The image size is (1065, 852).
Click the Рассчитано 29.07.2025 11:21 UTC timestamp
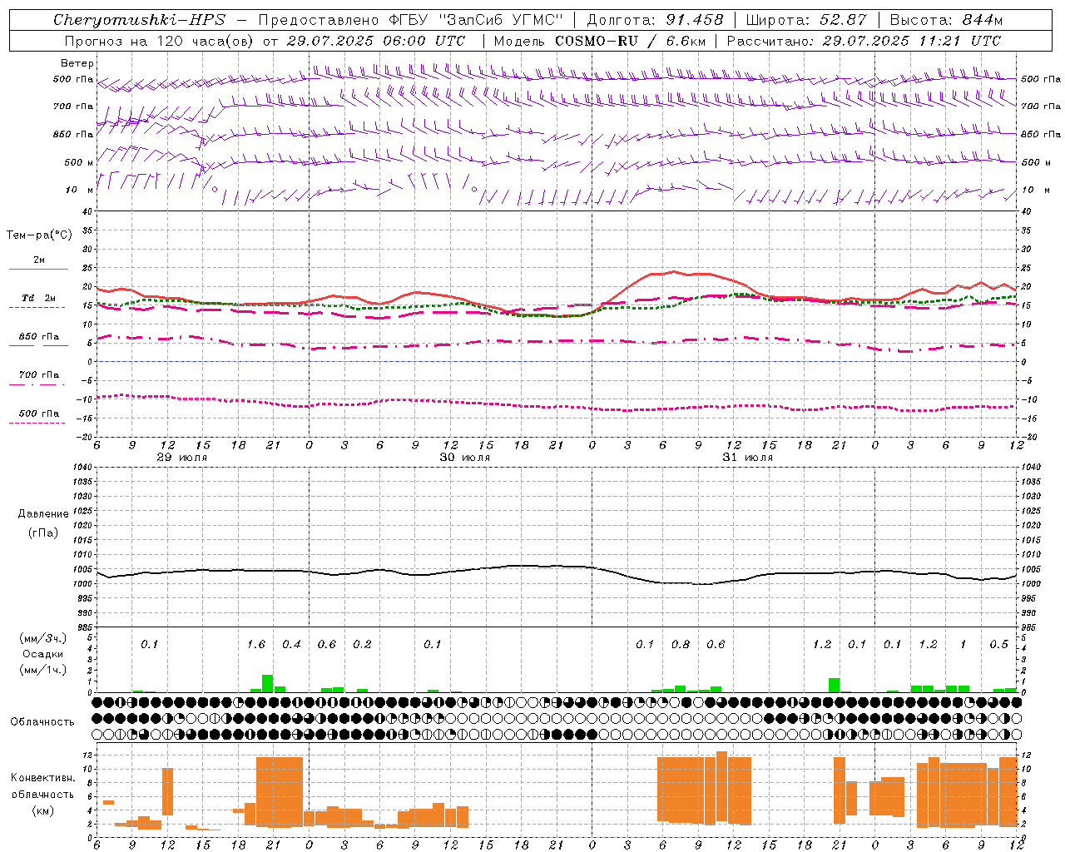864,41
